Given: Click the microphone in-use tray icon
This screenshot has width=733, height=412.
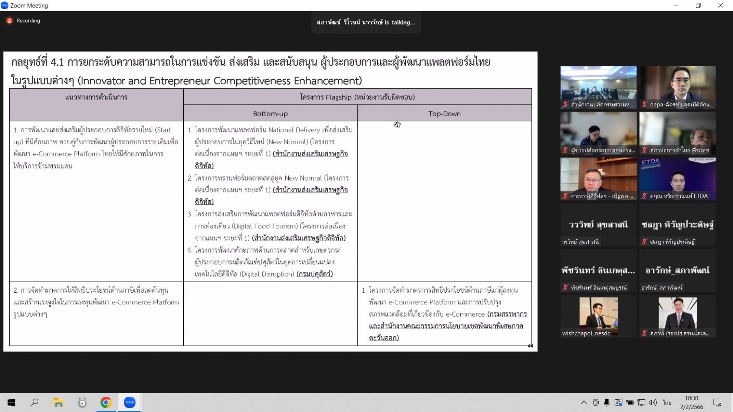Looking at the screenshot, I should point(607,402).
